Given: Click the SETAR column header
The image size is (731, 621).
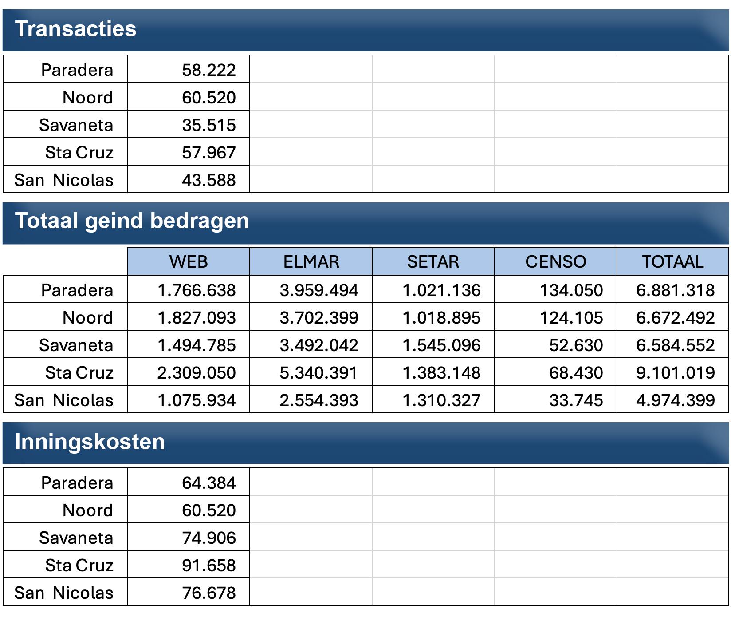Looking at the screenshot, I should pos(433,261).
